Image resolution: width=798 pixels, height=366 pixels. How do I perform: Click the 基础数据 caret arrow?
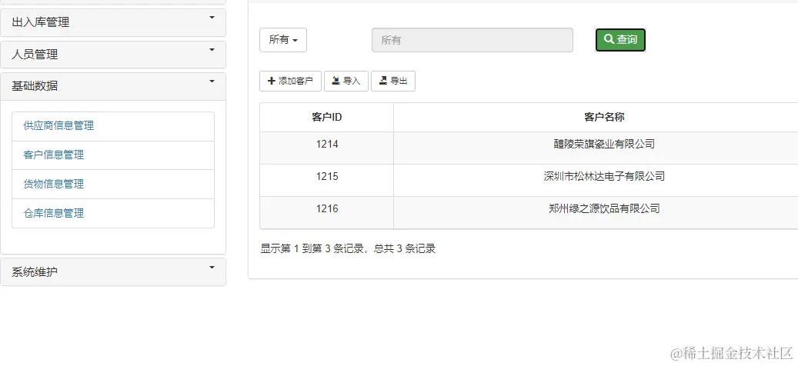(212, 82)
